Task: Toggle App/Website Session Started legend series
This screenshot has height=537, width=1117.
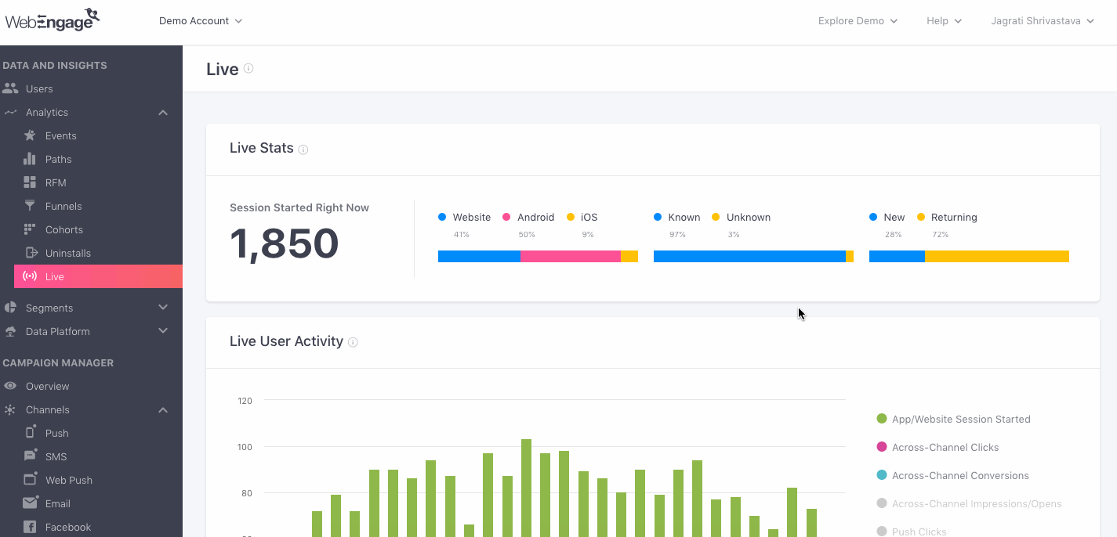Action: [953, 419]
